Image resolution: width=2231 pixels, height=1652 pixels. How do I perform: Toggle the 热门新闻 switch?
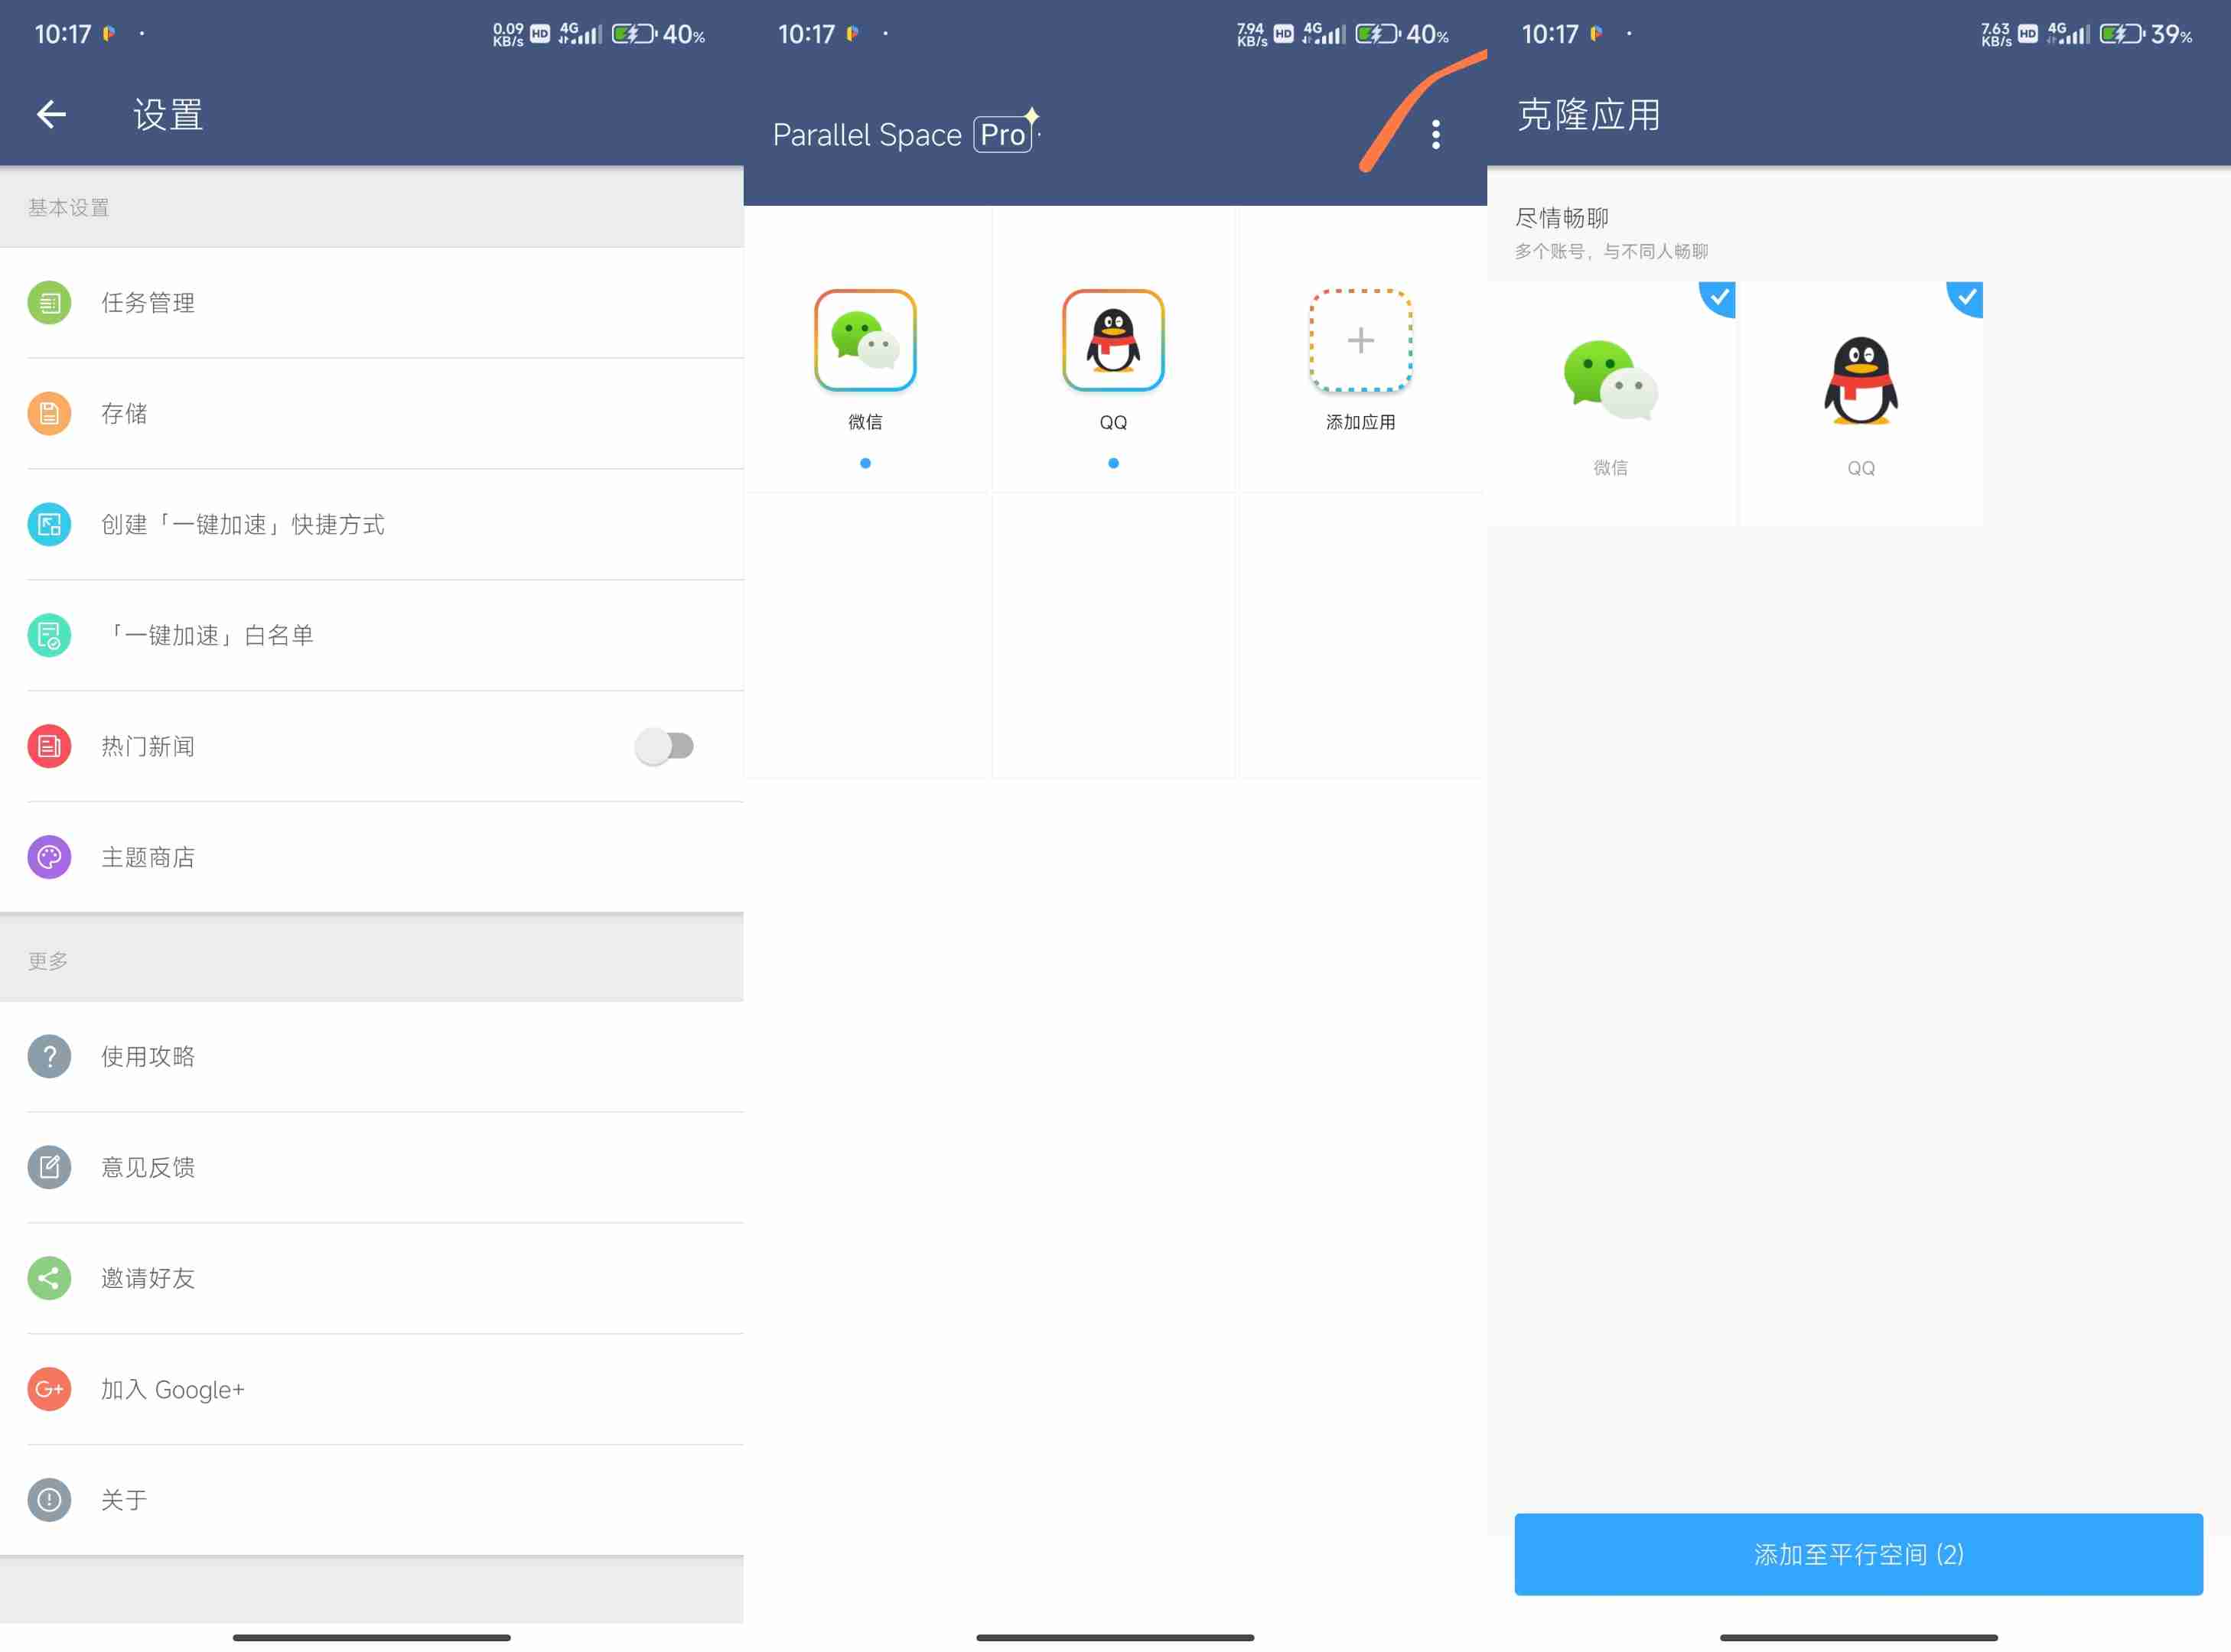click(664, 746)
